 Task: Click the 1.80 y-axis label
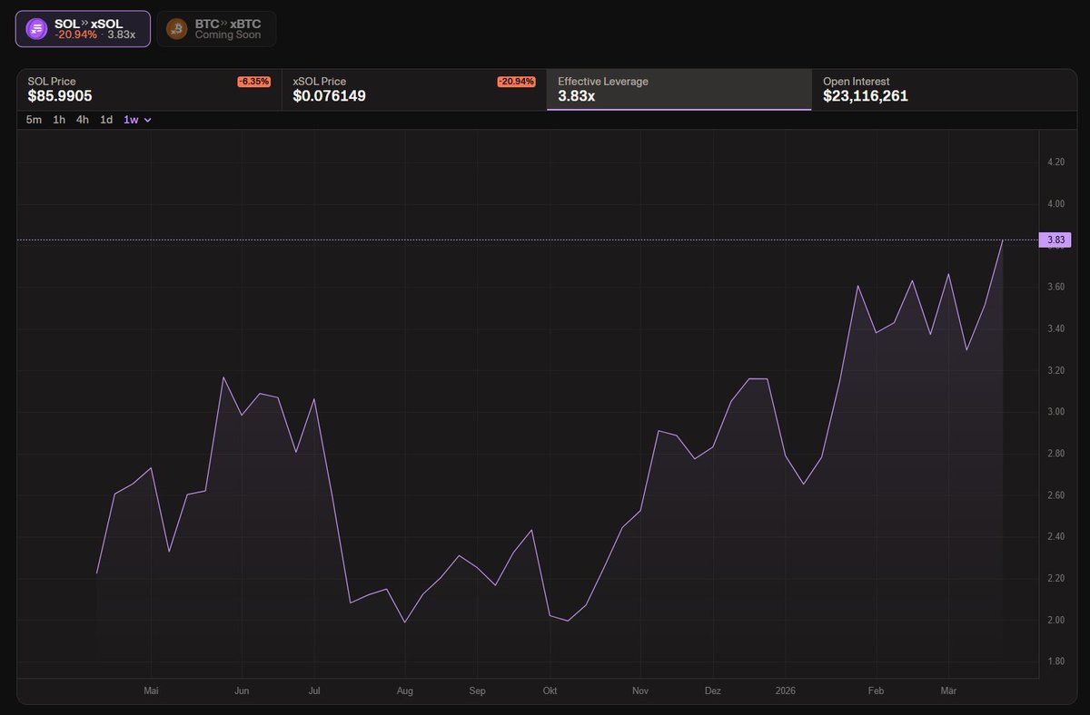1055,661
